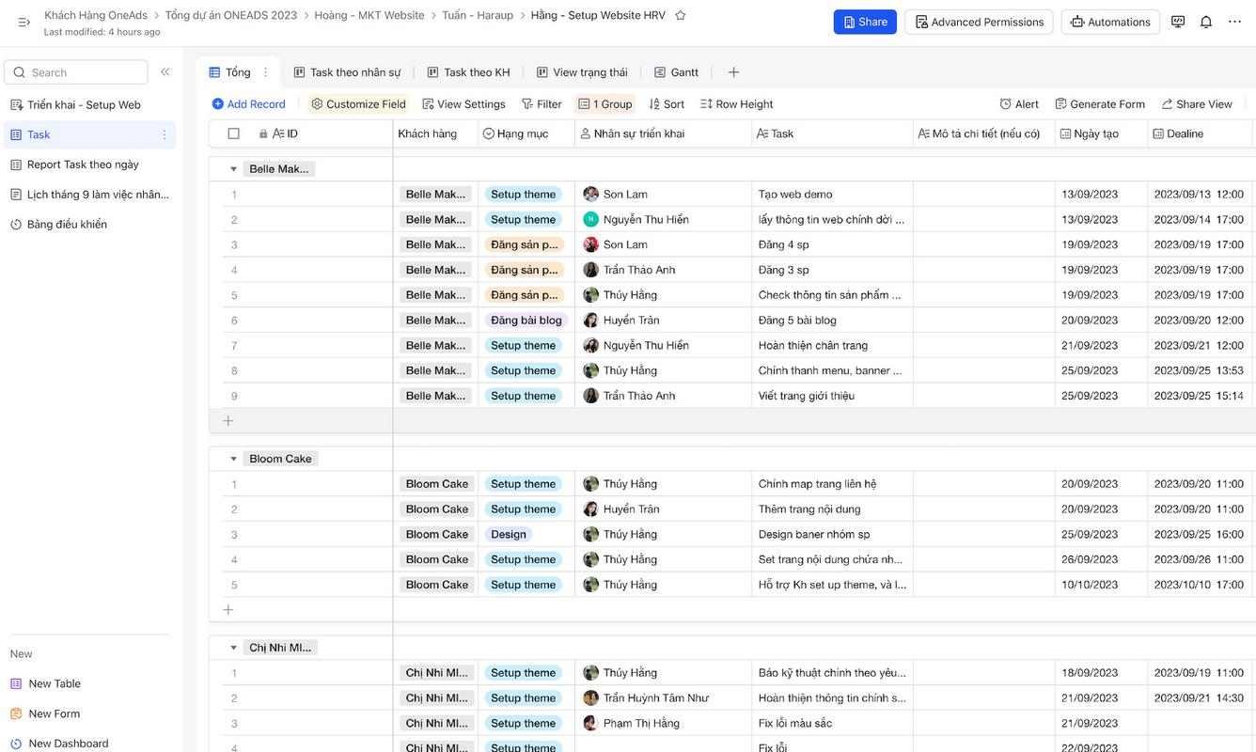Click the Nhân sự triển khai column header
The width and height of the screenshot is (1256, 752).
(x=663, y=133)
